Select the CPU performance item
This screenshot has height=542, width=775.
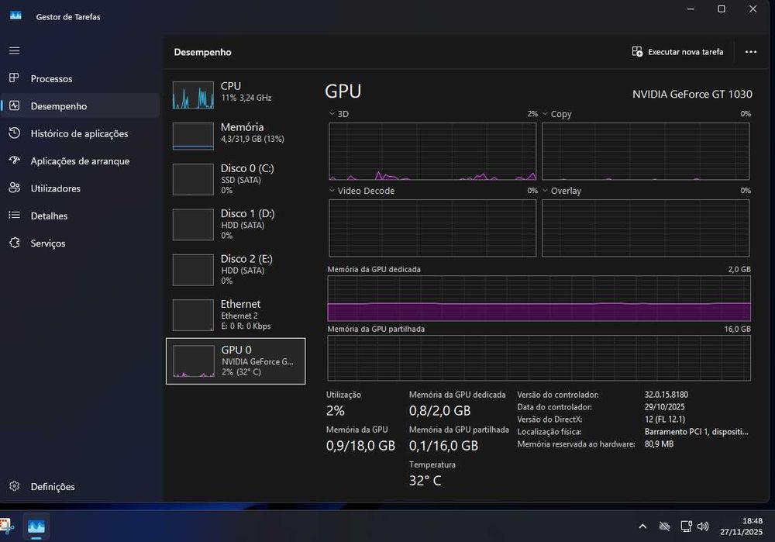click(x=236, y=94)
